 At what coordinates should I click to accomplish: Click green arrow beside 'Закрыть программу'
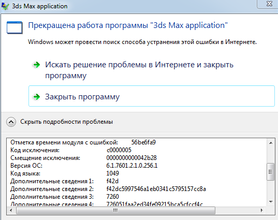click(x=37, y=97)
